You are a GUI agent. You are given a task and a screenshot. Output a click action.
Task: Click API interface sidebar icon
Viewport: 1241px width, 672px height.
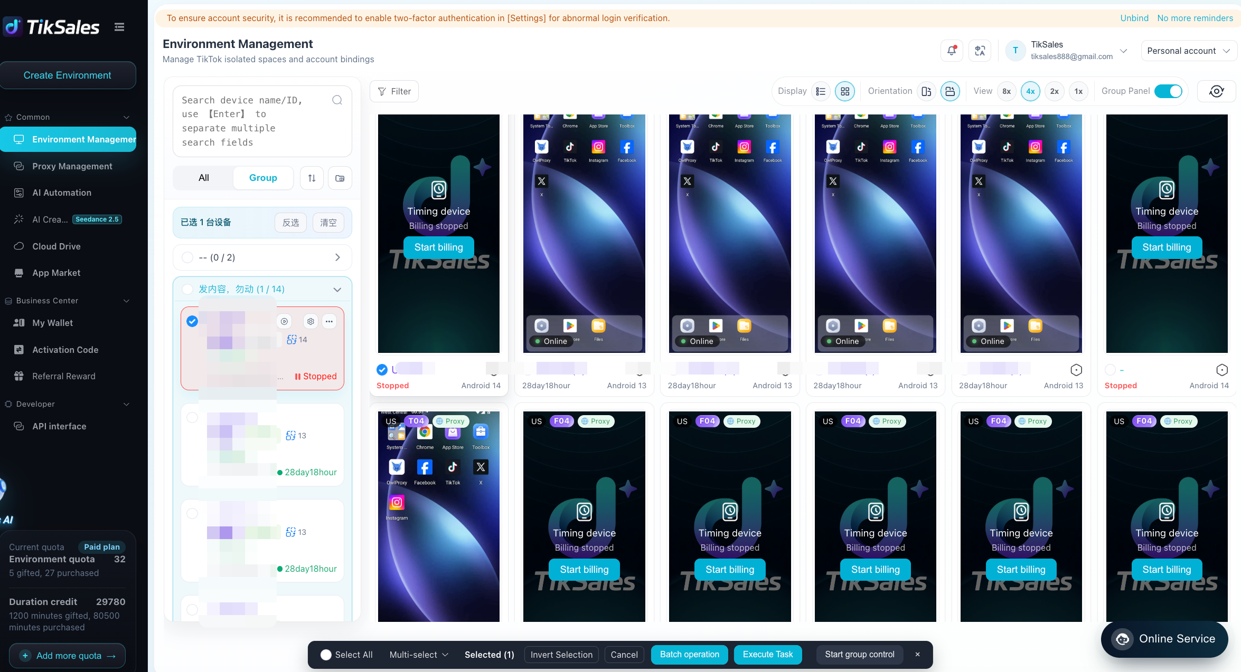[x=19, y=426]
